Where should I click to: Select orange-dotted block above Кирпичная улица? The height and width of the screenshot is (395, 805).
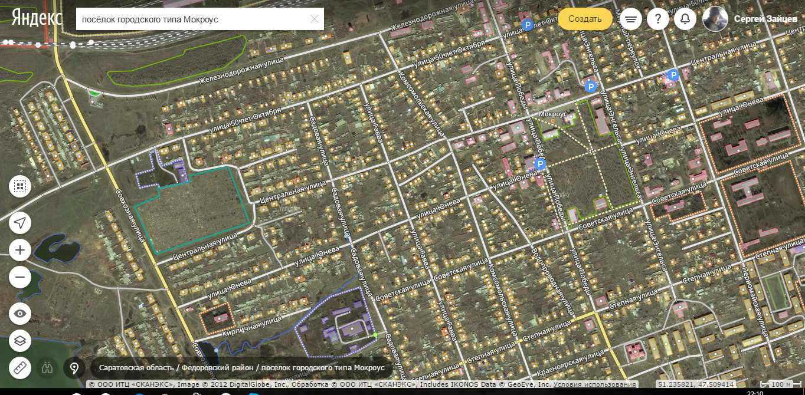point(217,318)
